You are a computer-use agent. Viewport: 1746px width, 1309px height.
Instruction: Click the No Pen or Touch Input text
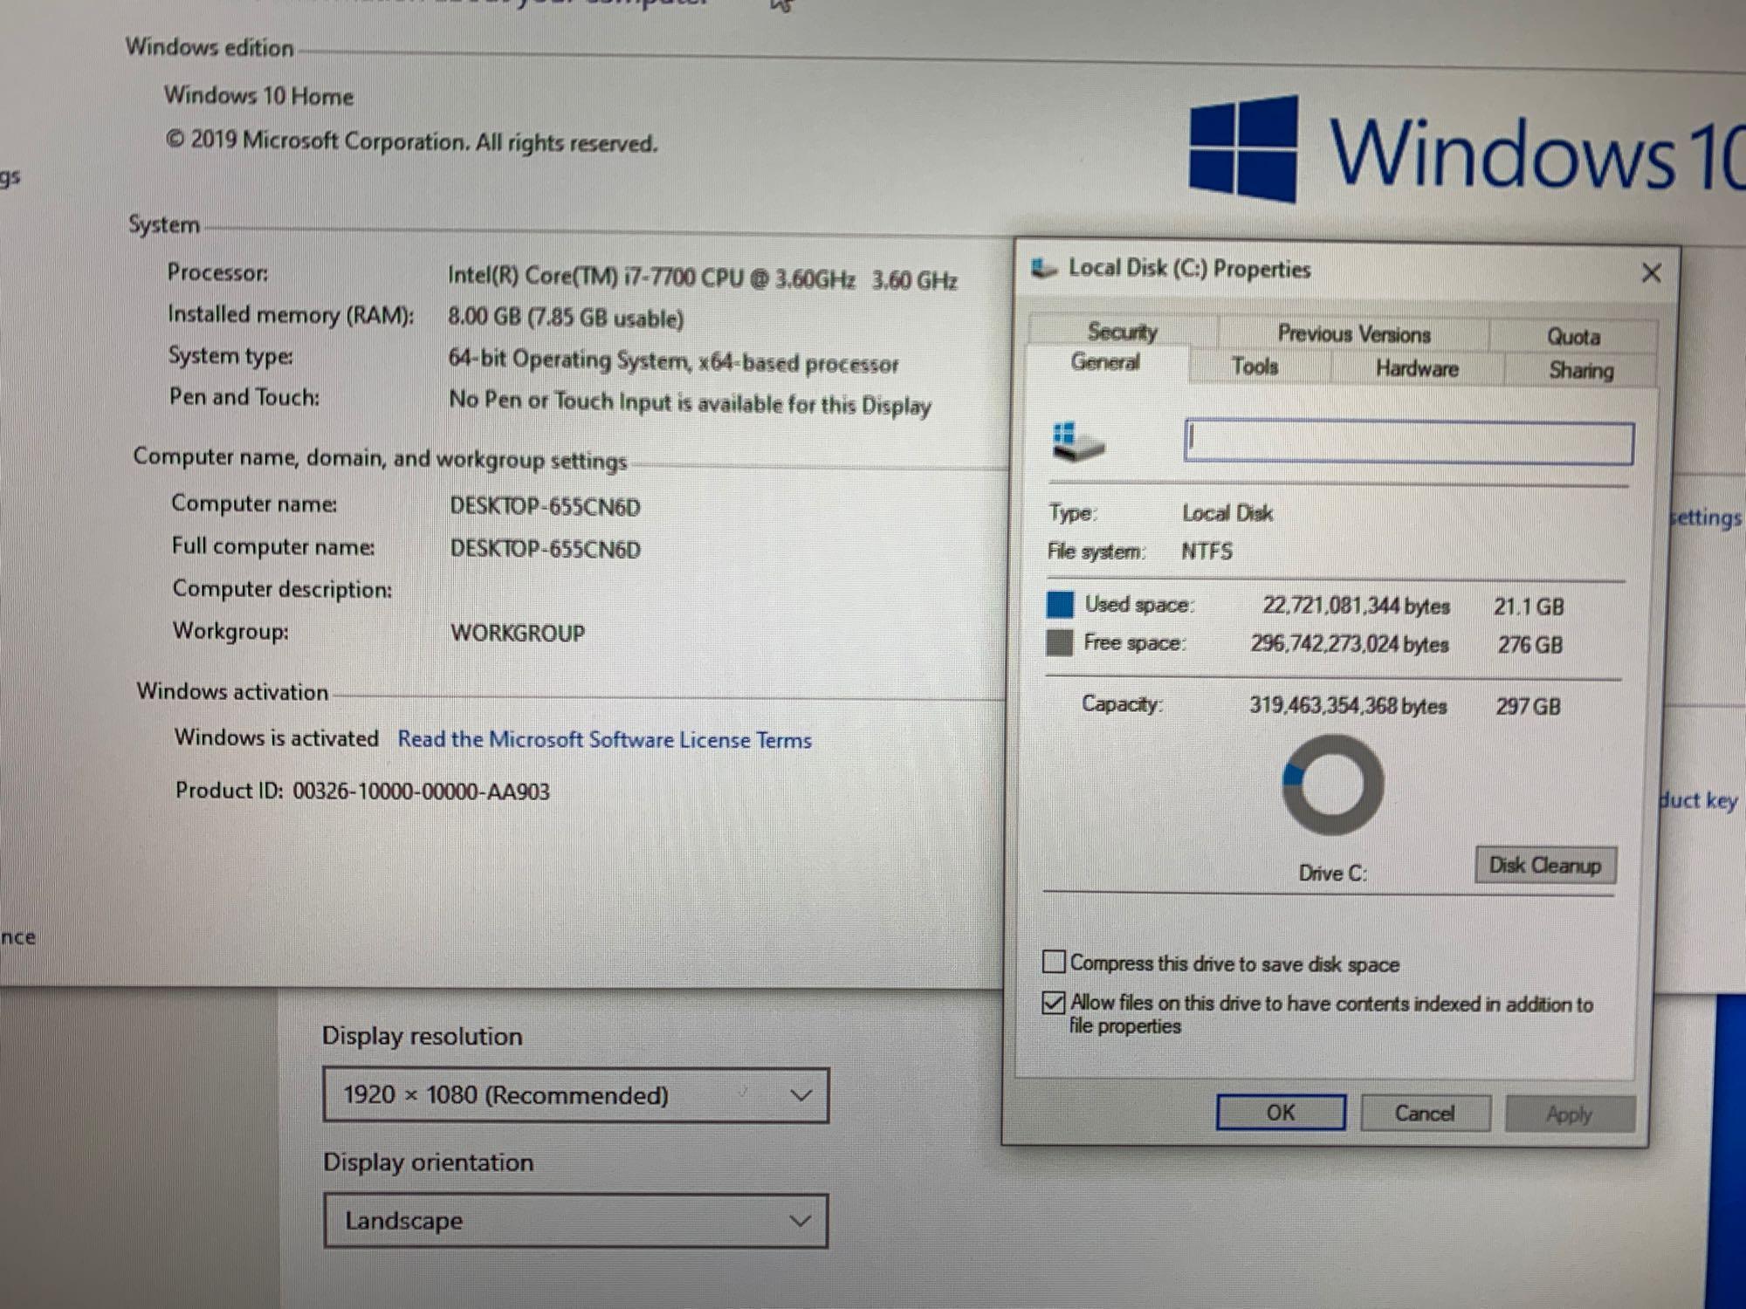click(690, 403)
